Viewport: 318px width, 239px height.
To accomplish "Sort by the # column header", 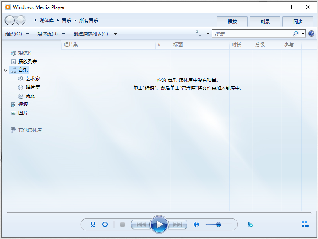I will (163, 45).
